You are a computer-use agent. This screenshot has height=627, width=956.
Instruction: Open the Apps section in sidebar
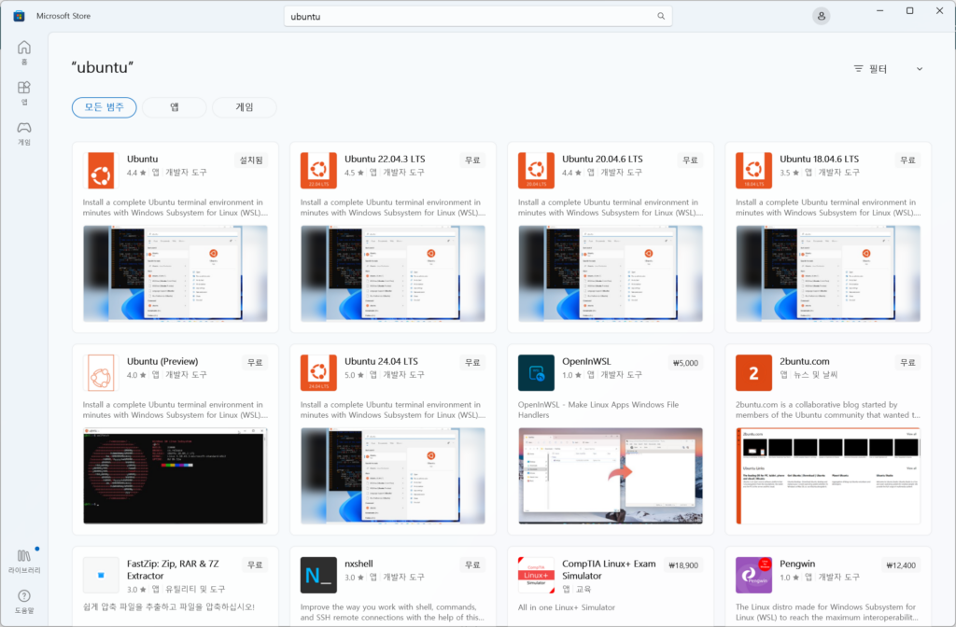pyautogui.click(x=23, y=92)
